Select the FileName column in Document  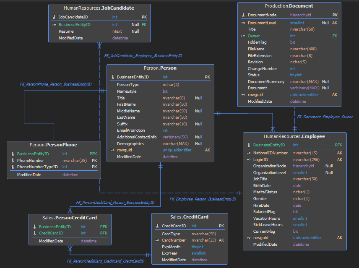[x=289, y=49]
